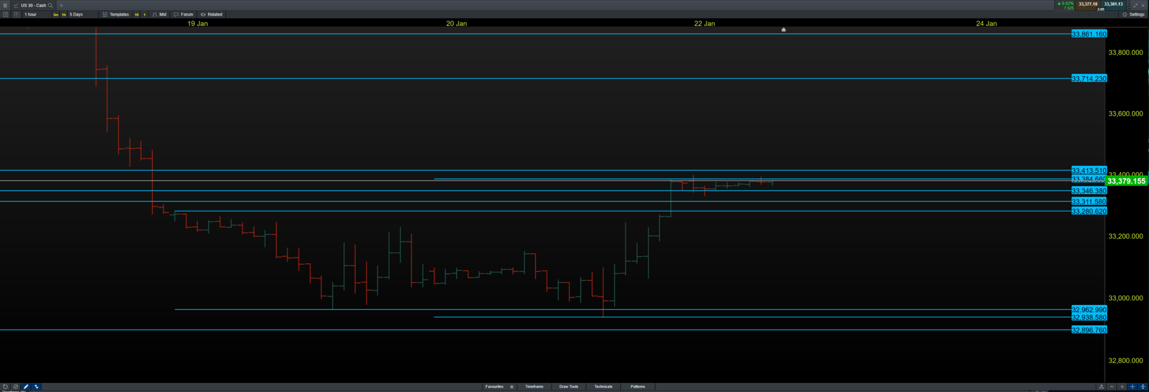Open the Forum panel
The height and width of the screenshot is (392, 1149).
tap(183, 15)
